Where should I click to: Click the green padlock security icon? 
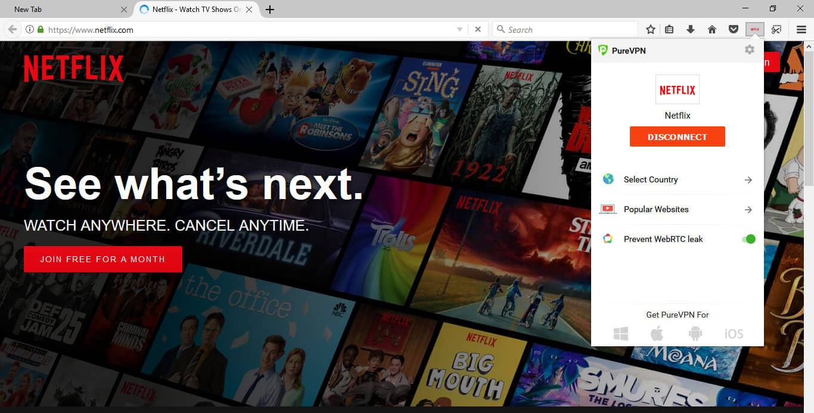tap(41, 29)
